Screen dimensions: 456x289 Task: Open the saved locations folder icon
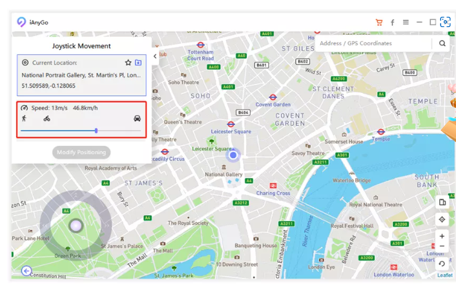138,63
